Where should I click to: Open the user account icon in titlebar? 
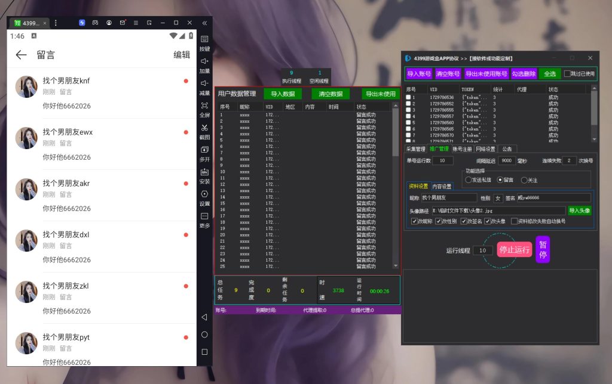109,23
